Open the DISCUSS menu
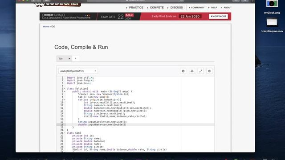Screen dimensions: 285x160 pyautogui.click(x=176, y=8)
